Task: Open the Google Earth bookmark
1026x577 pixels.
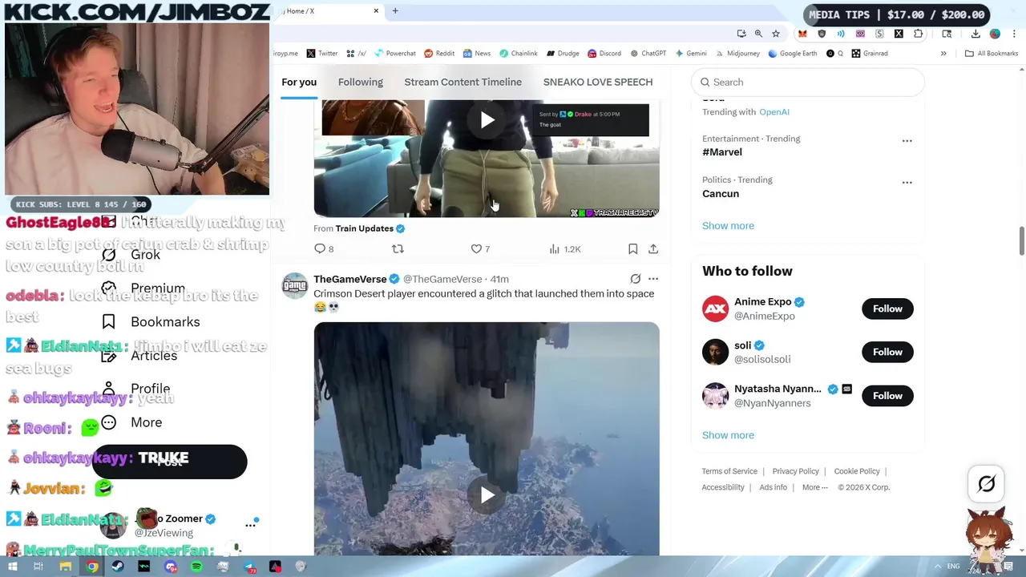Action: (x=792, y=54)
